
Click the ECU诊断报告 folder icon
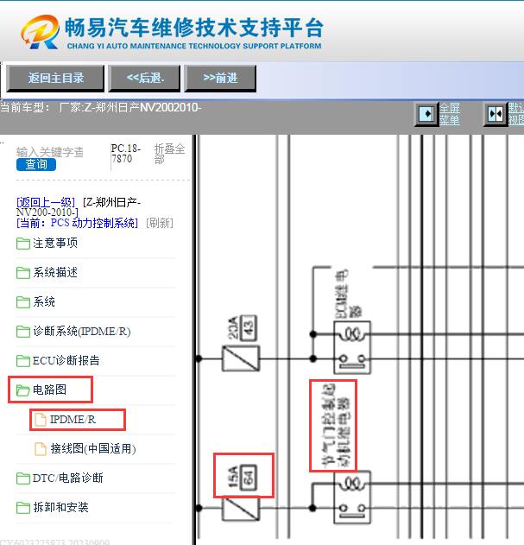pyautogui.click(x=23, y=360)
